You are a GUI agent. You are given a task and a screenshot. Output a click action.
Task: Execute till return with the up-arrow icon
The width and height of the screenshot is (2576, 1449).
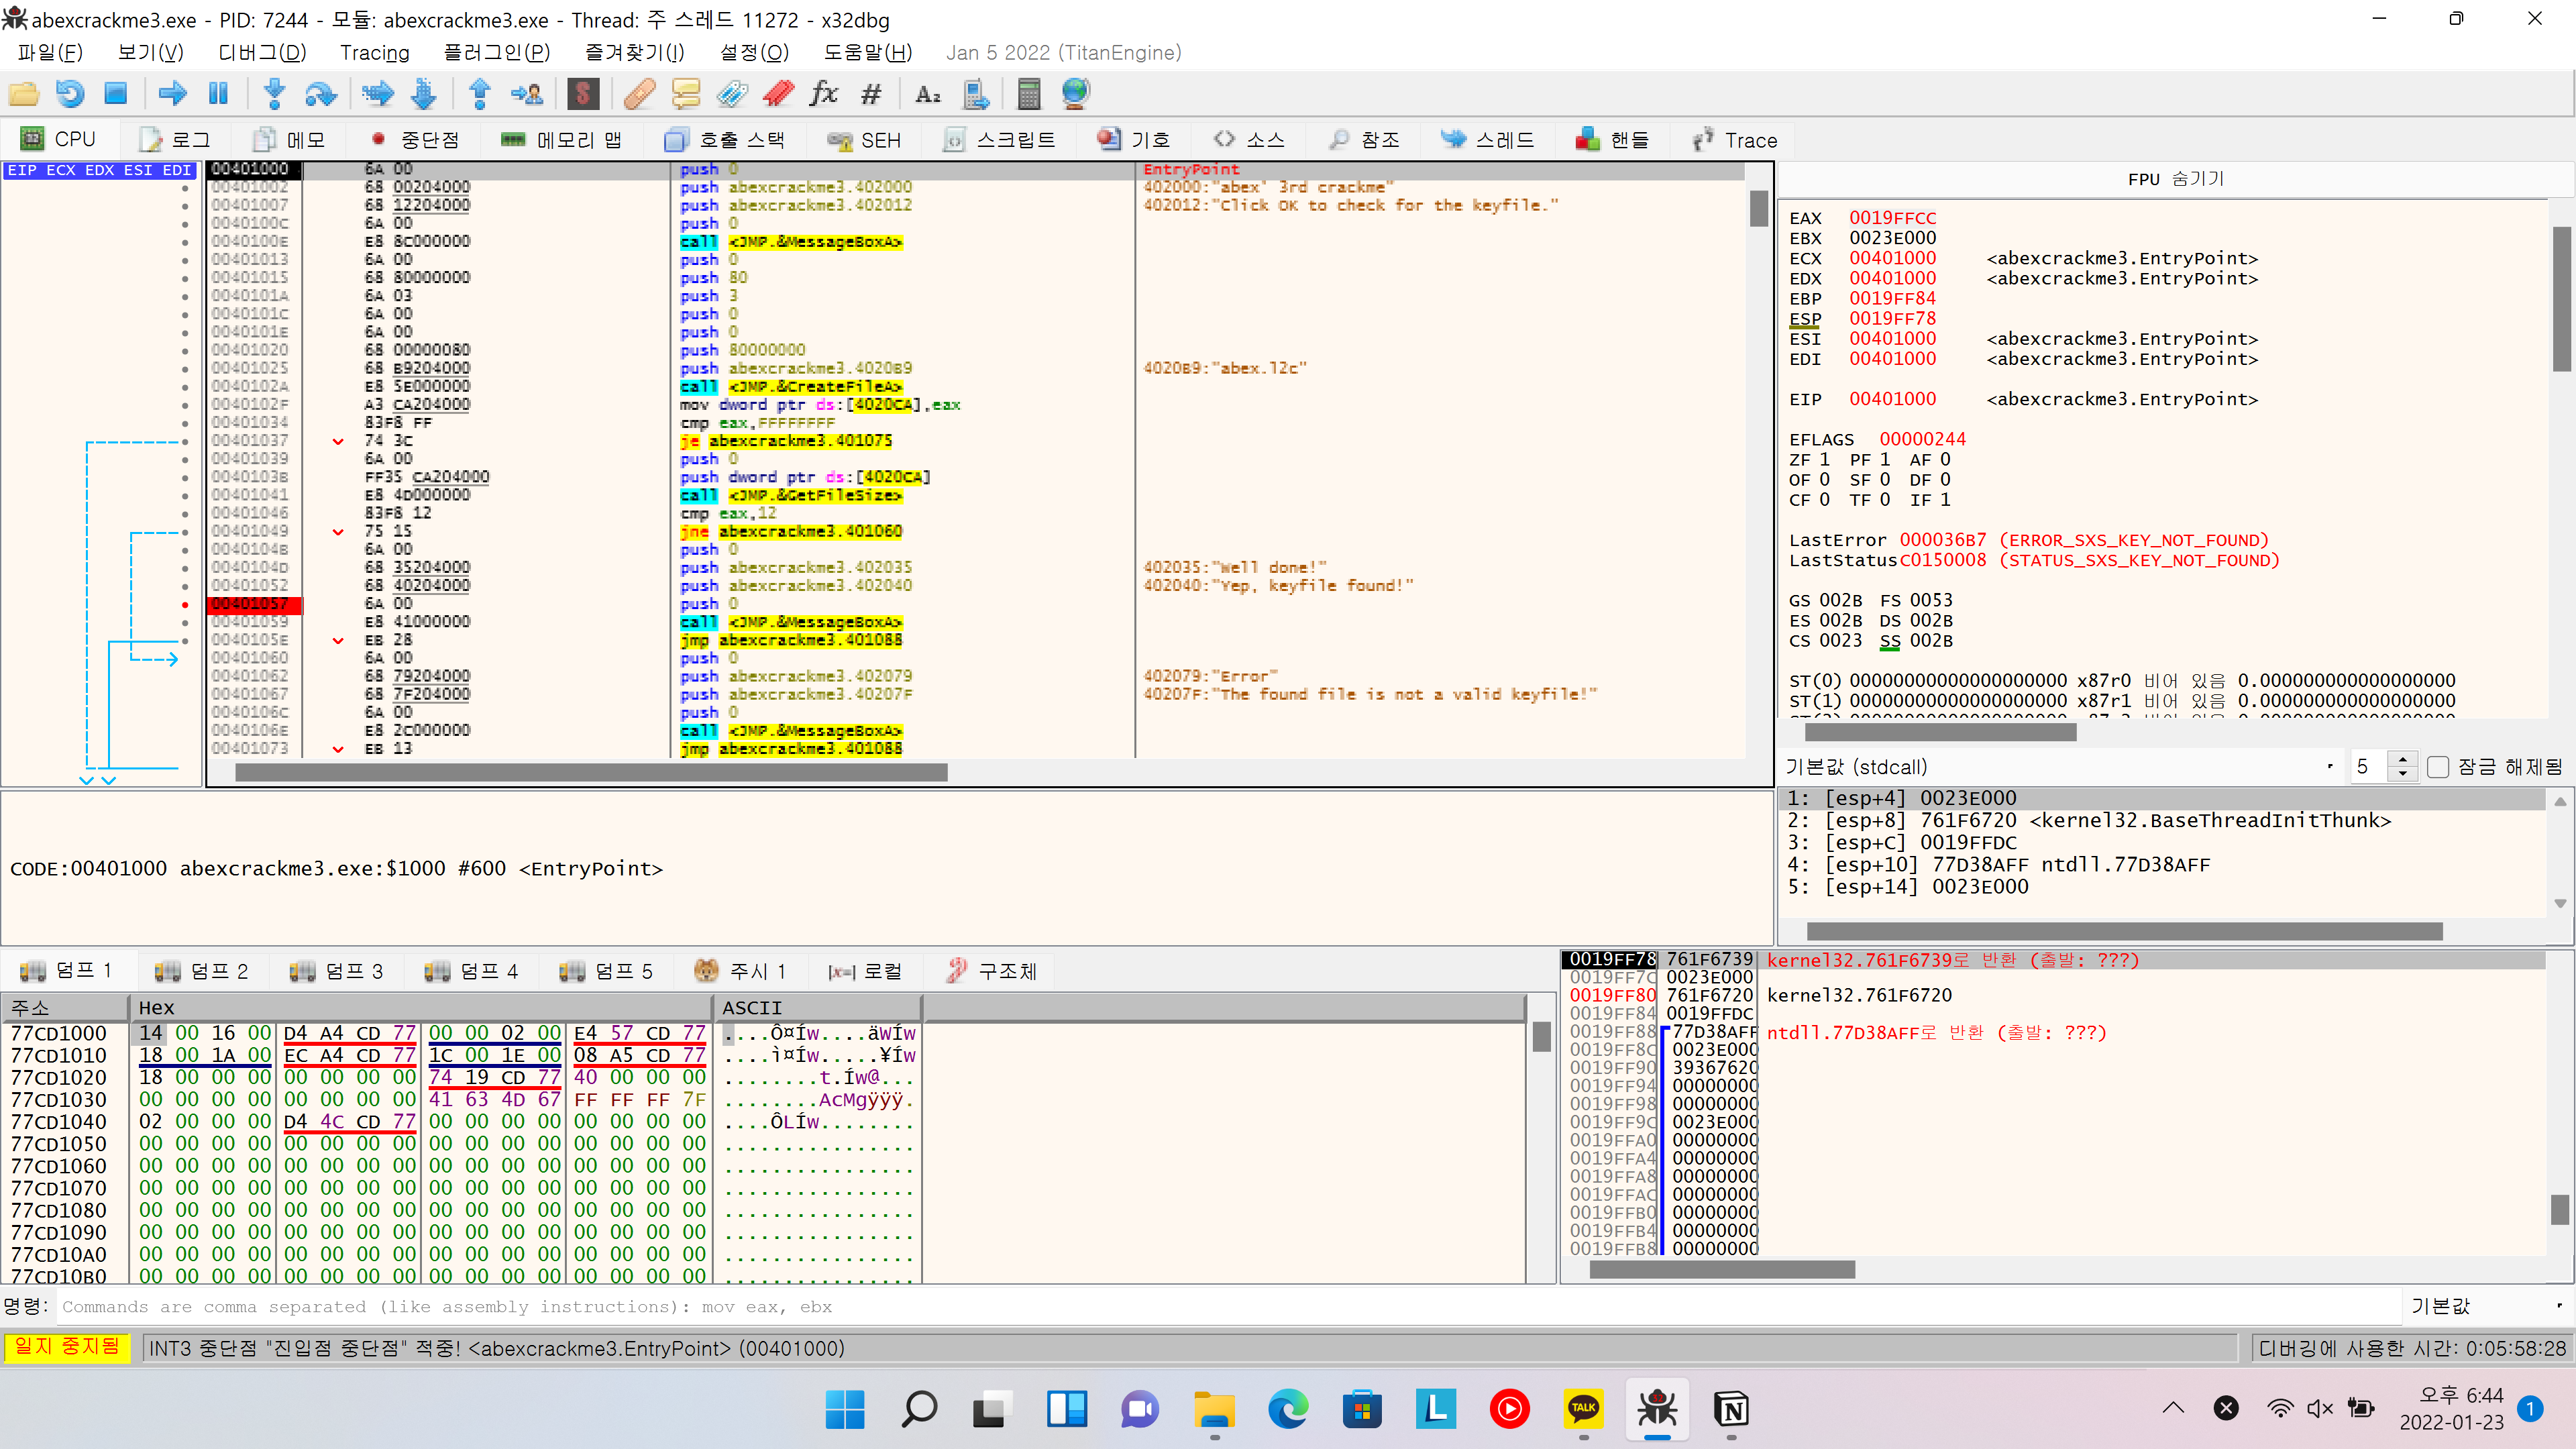click(x=480, y=94)
